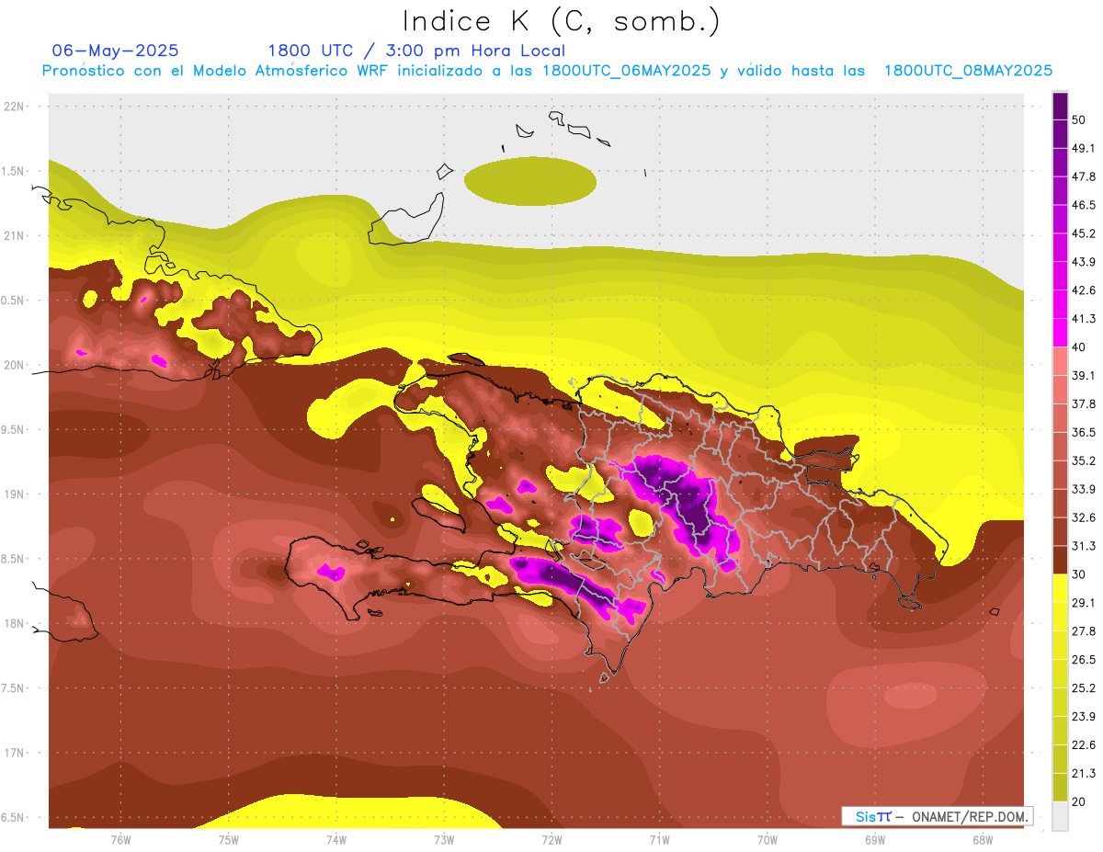Click the isolated olive-yellow oval north of Hispaniola
This screenshot has width=1103, height=852.
point(530,181)
